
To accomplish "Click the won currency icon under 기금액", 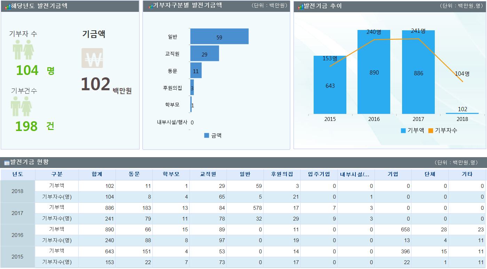I will click(x=92, y=58).
